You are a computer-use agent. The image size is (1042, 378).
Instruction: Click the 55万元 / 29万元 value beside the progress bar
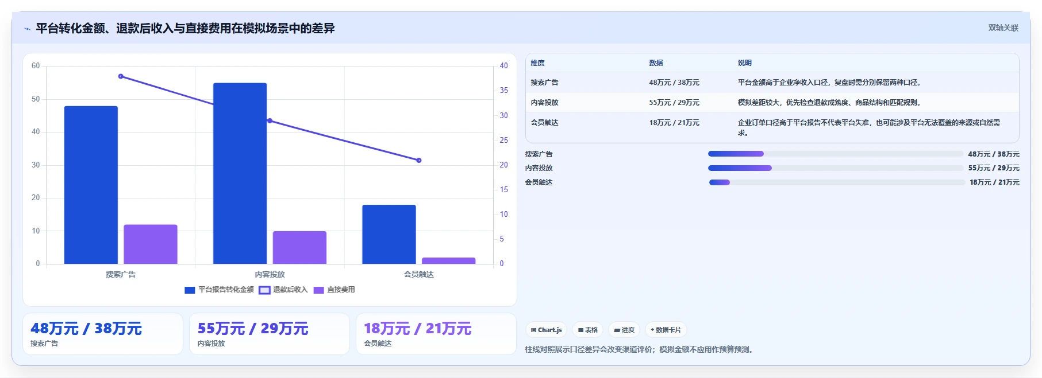point(994,168)
